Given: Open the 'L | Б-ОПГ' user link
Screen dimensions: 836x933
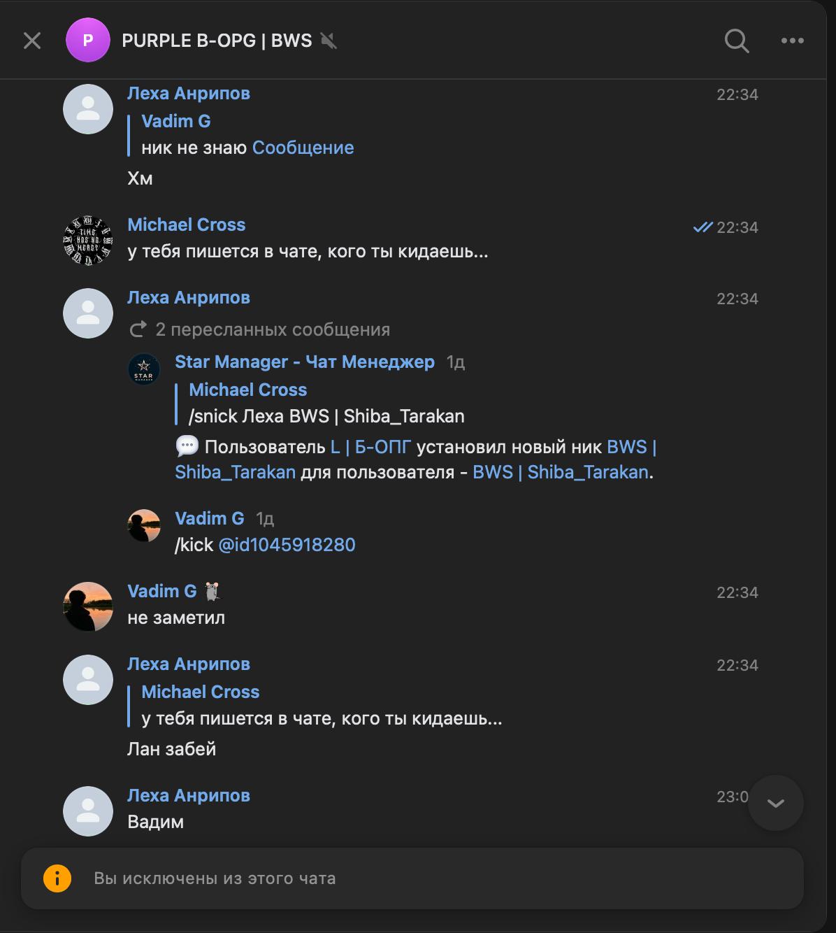Looking at the screenshot, I should coord(370,447).
